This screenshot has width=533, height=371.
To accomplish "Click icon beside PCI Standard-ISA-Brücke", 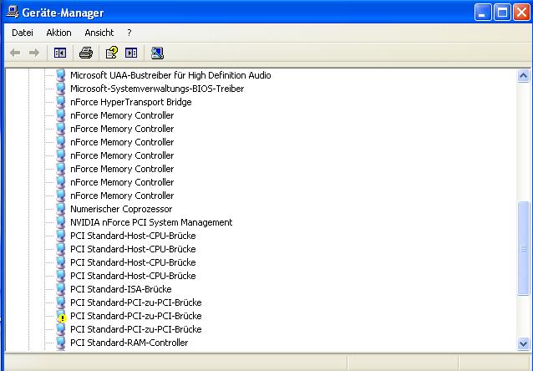I will pyautogui.click(x=60, y=289).
